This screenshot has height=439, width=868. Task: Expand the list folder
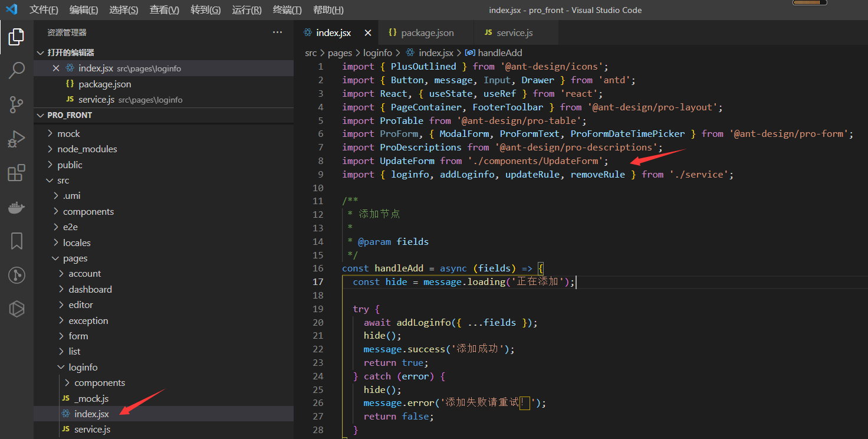click(x=164, y=351)
